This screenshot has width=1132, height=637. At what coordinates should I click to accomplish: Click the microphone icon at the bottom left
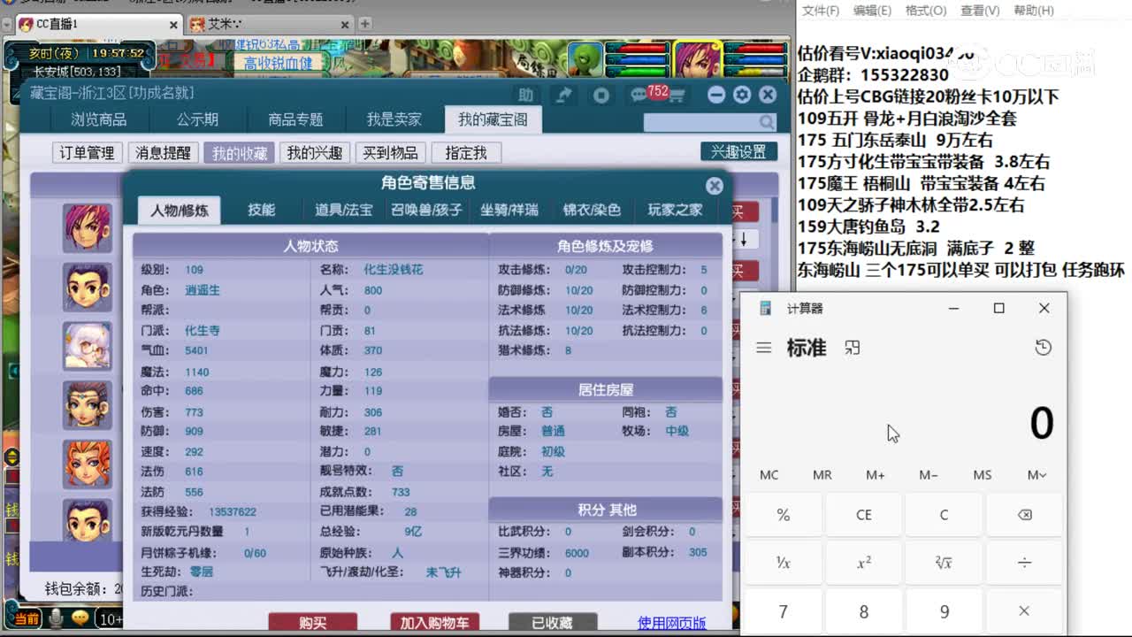coord(55,618)
